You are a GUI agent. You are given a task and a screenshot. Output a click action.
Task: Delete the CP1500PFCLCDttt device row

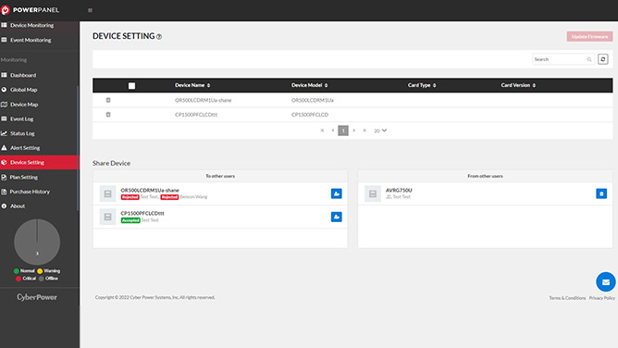pyautogui.click(x=108, y=115)
